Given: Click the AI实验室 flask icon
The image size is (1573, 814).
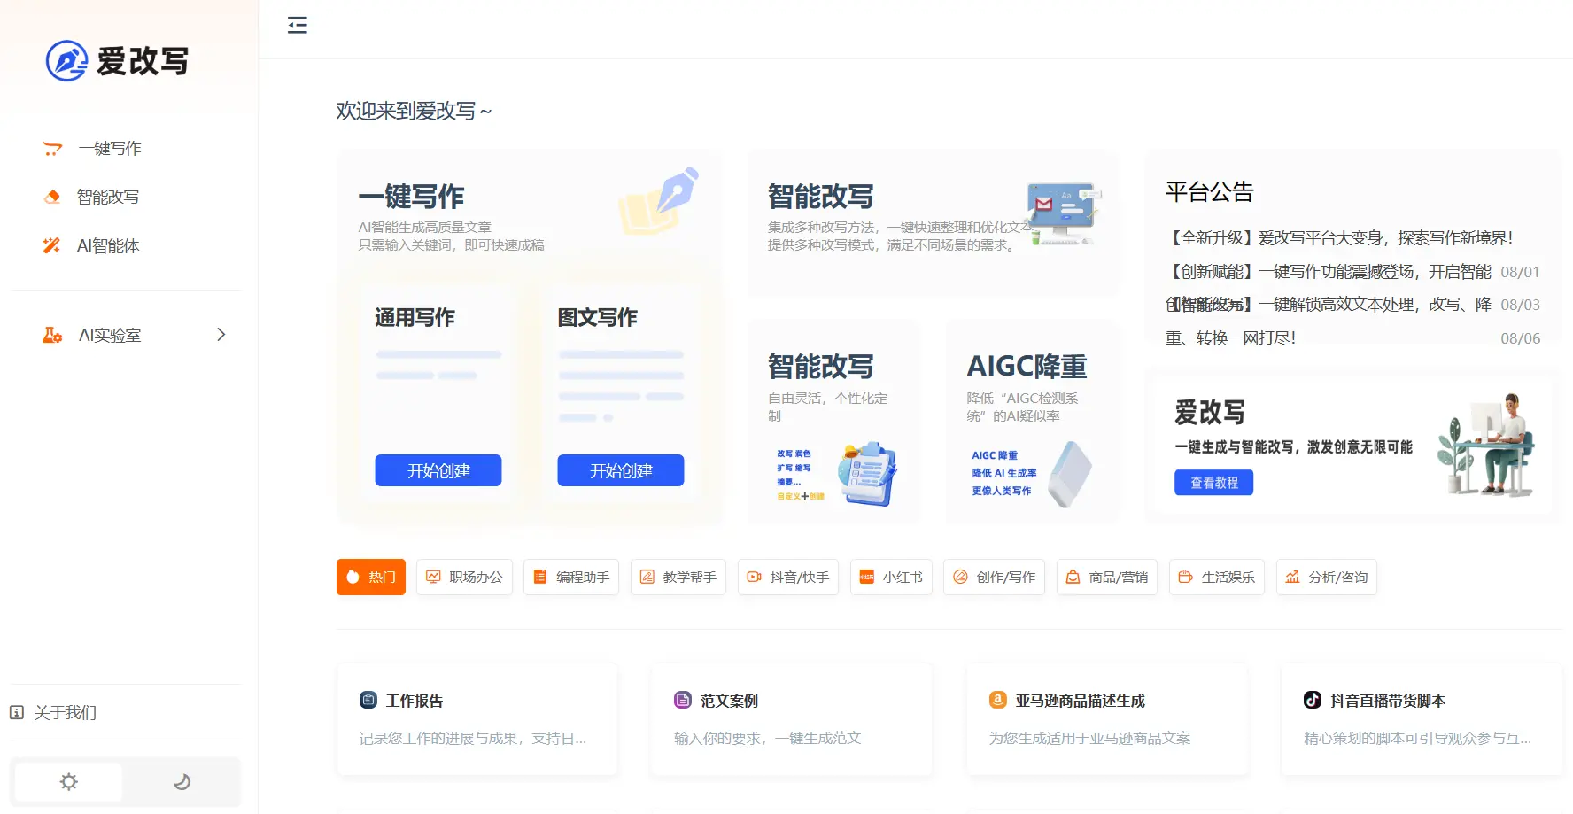Looking at the screenshot, I should pos(52,335).
